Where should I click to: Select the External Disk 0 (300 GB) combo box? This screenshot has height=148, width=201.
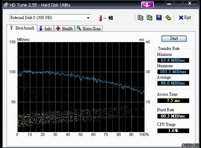tap(50, 18)
